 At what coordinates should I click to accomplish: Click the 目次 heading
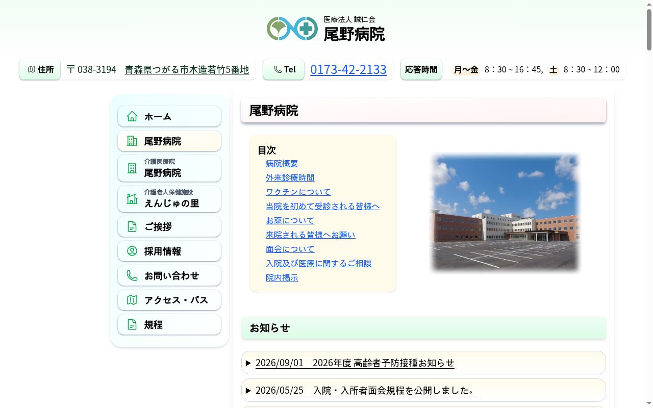[x=266, y=150]
